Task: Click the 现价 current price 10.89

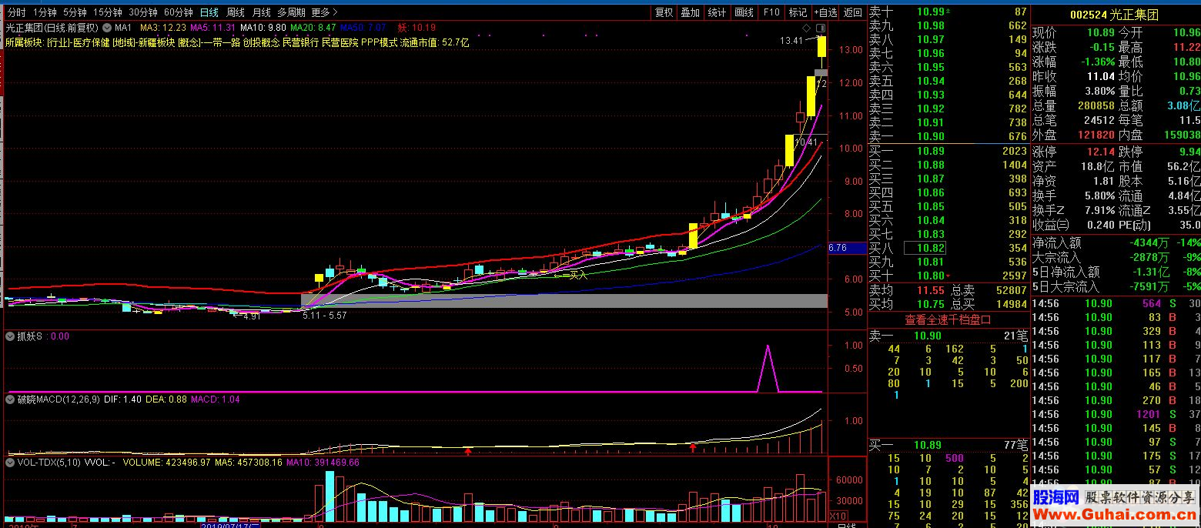Action: click(x=1101, y=33)
